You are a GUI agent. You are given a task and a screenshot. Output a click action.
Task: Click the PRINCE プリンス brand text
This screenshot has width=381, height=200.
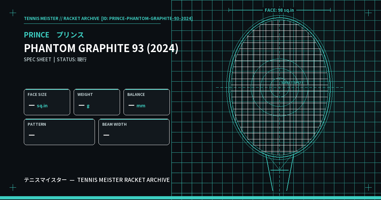[x=54, y=35]
